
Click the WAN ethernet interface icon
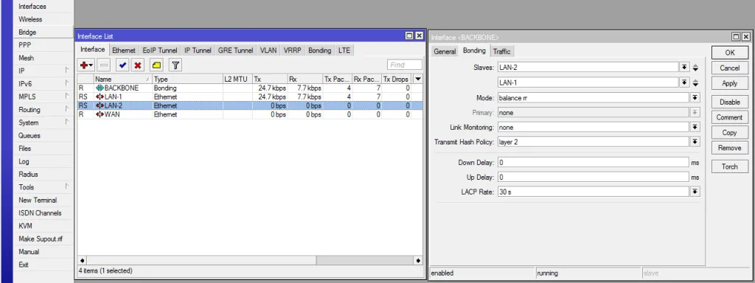[100, 114]
